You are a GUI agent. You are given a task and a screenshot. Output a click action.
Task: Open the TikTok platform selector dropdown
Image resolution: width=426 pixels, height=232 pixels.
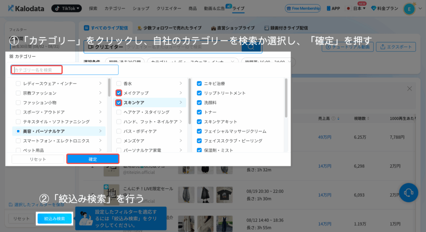[x=67, y=8]
